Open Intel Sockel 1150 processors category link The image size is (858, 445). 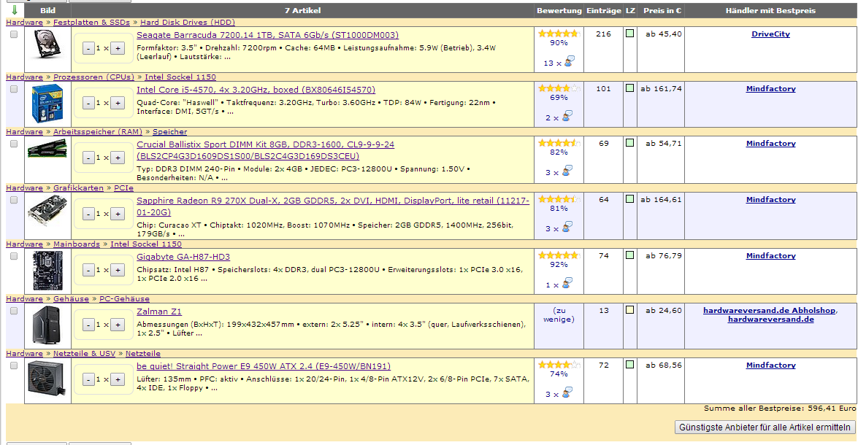[x=180, y=77]
